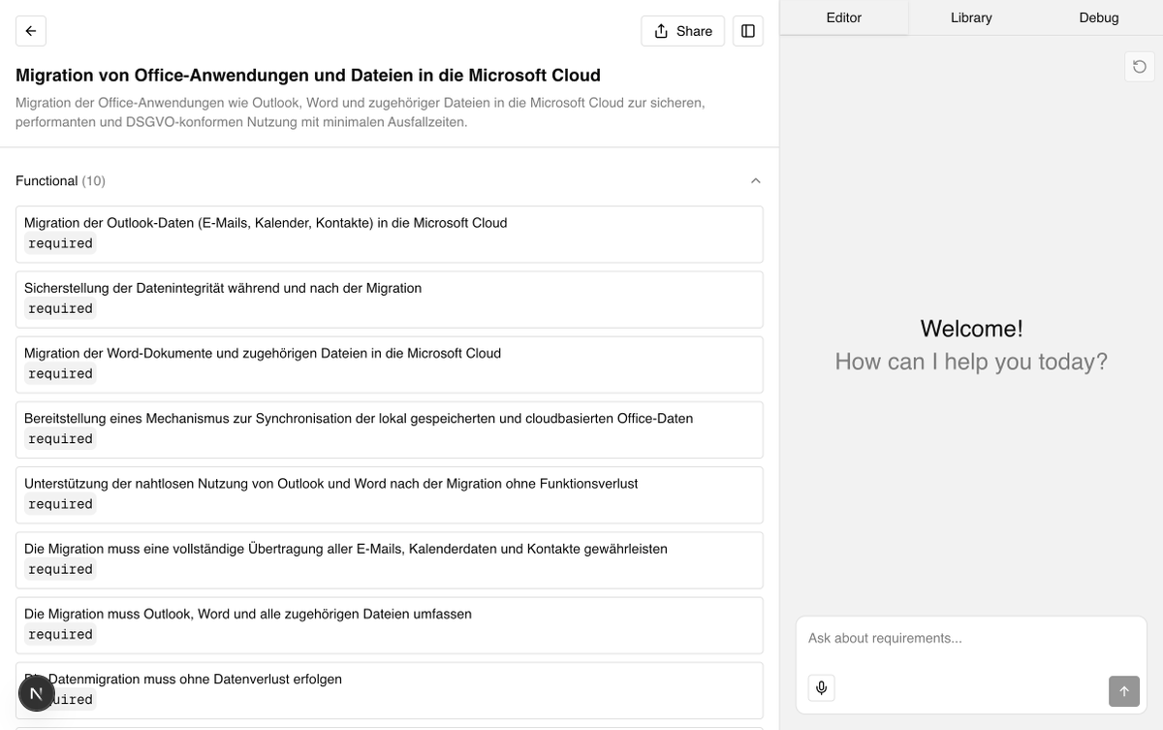Focus the Ask about requirements input
The height and width of the screenshot is (730, 1163).
pos(971,638)
